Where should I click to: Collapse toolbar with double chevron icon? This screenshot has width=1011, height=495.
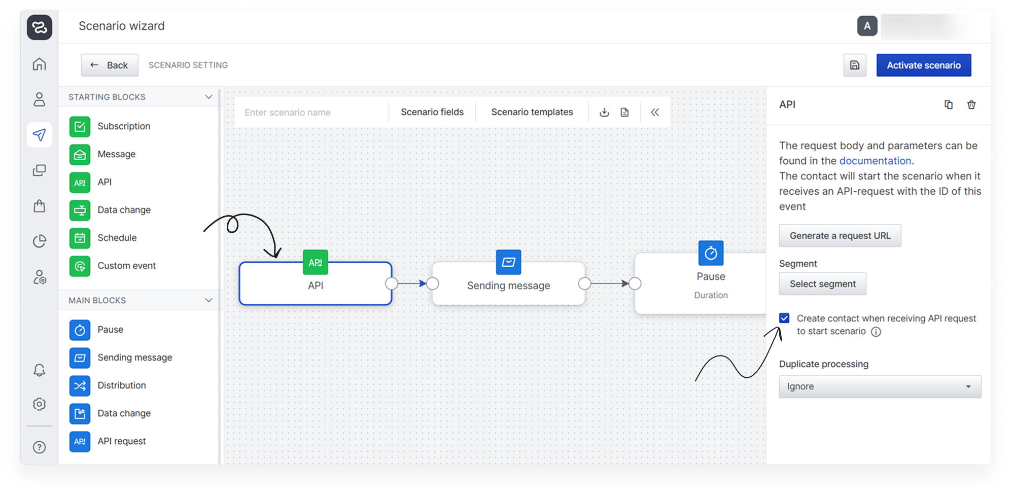pyautogui.click(x=654, y=113)
